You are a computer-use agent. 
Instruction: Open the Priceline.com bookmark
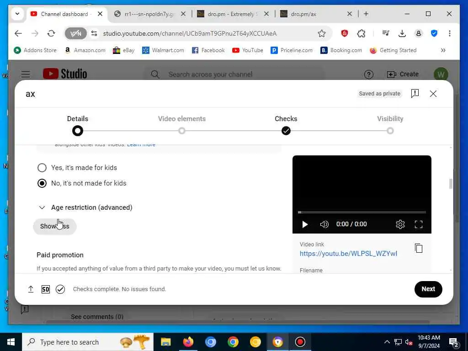292,50
